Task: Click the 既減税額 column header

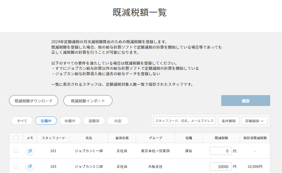Action: tap(221, 138)
